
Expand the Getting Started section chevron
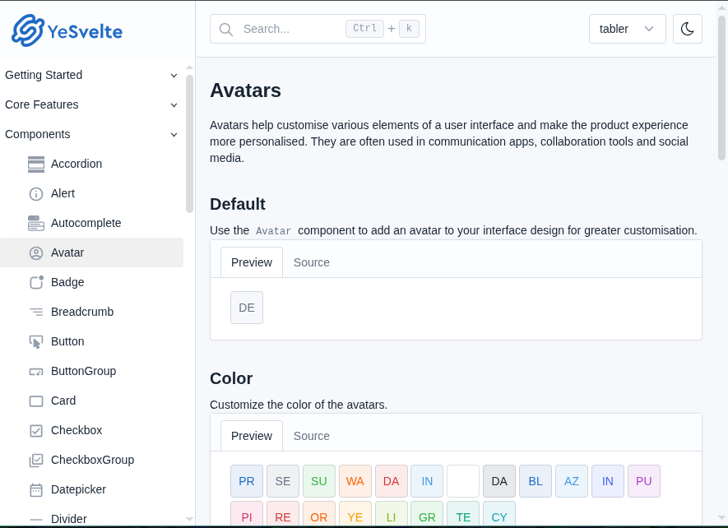174,75
